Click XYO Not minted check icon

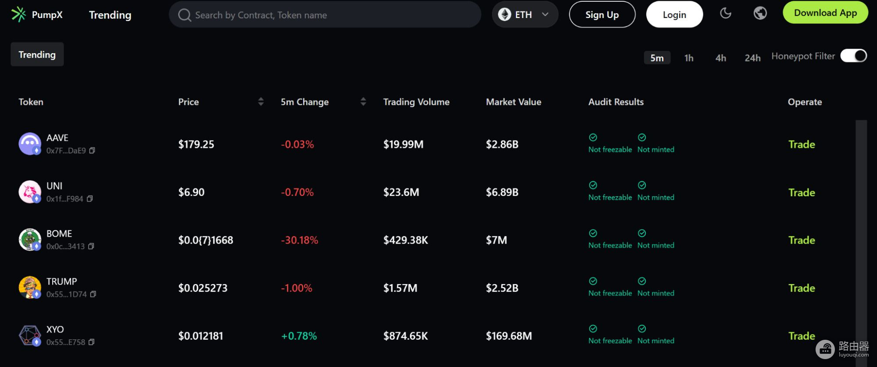click(642, 329)
